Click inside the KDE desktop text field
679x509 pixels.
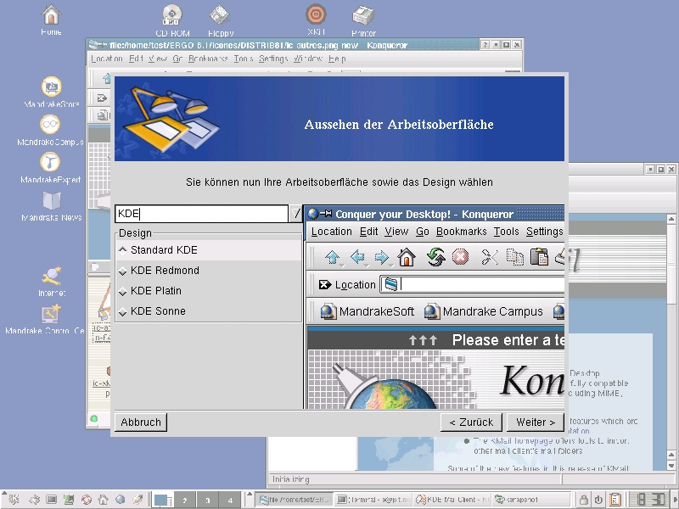coord(202,214)
